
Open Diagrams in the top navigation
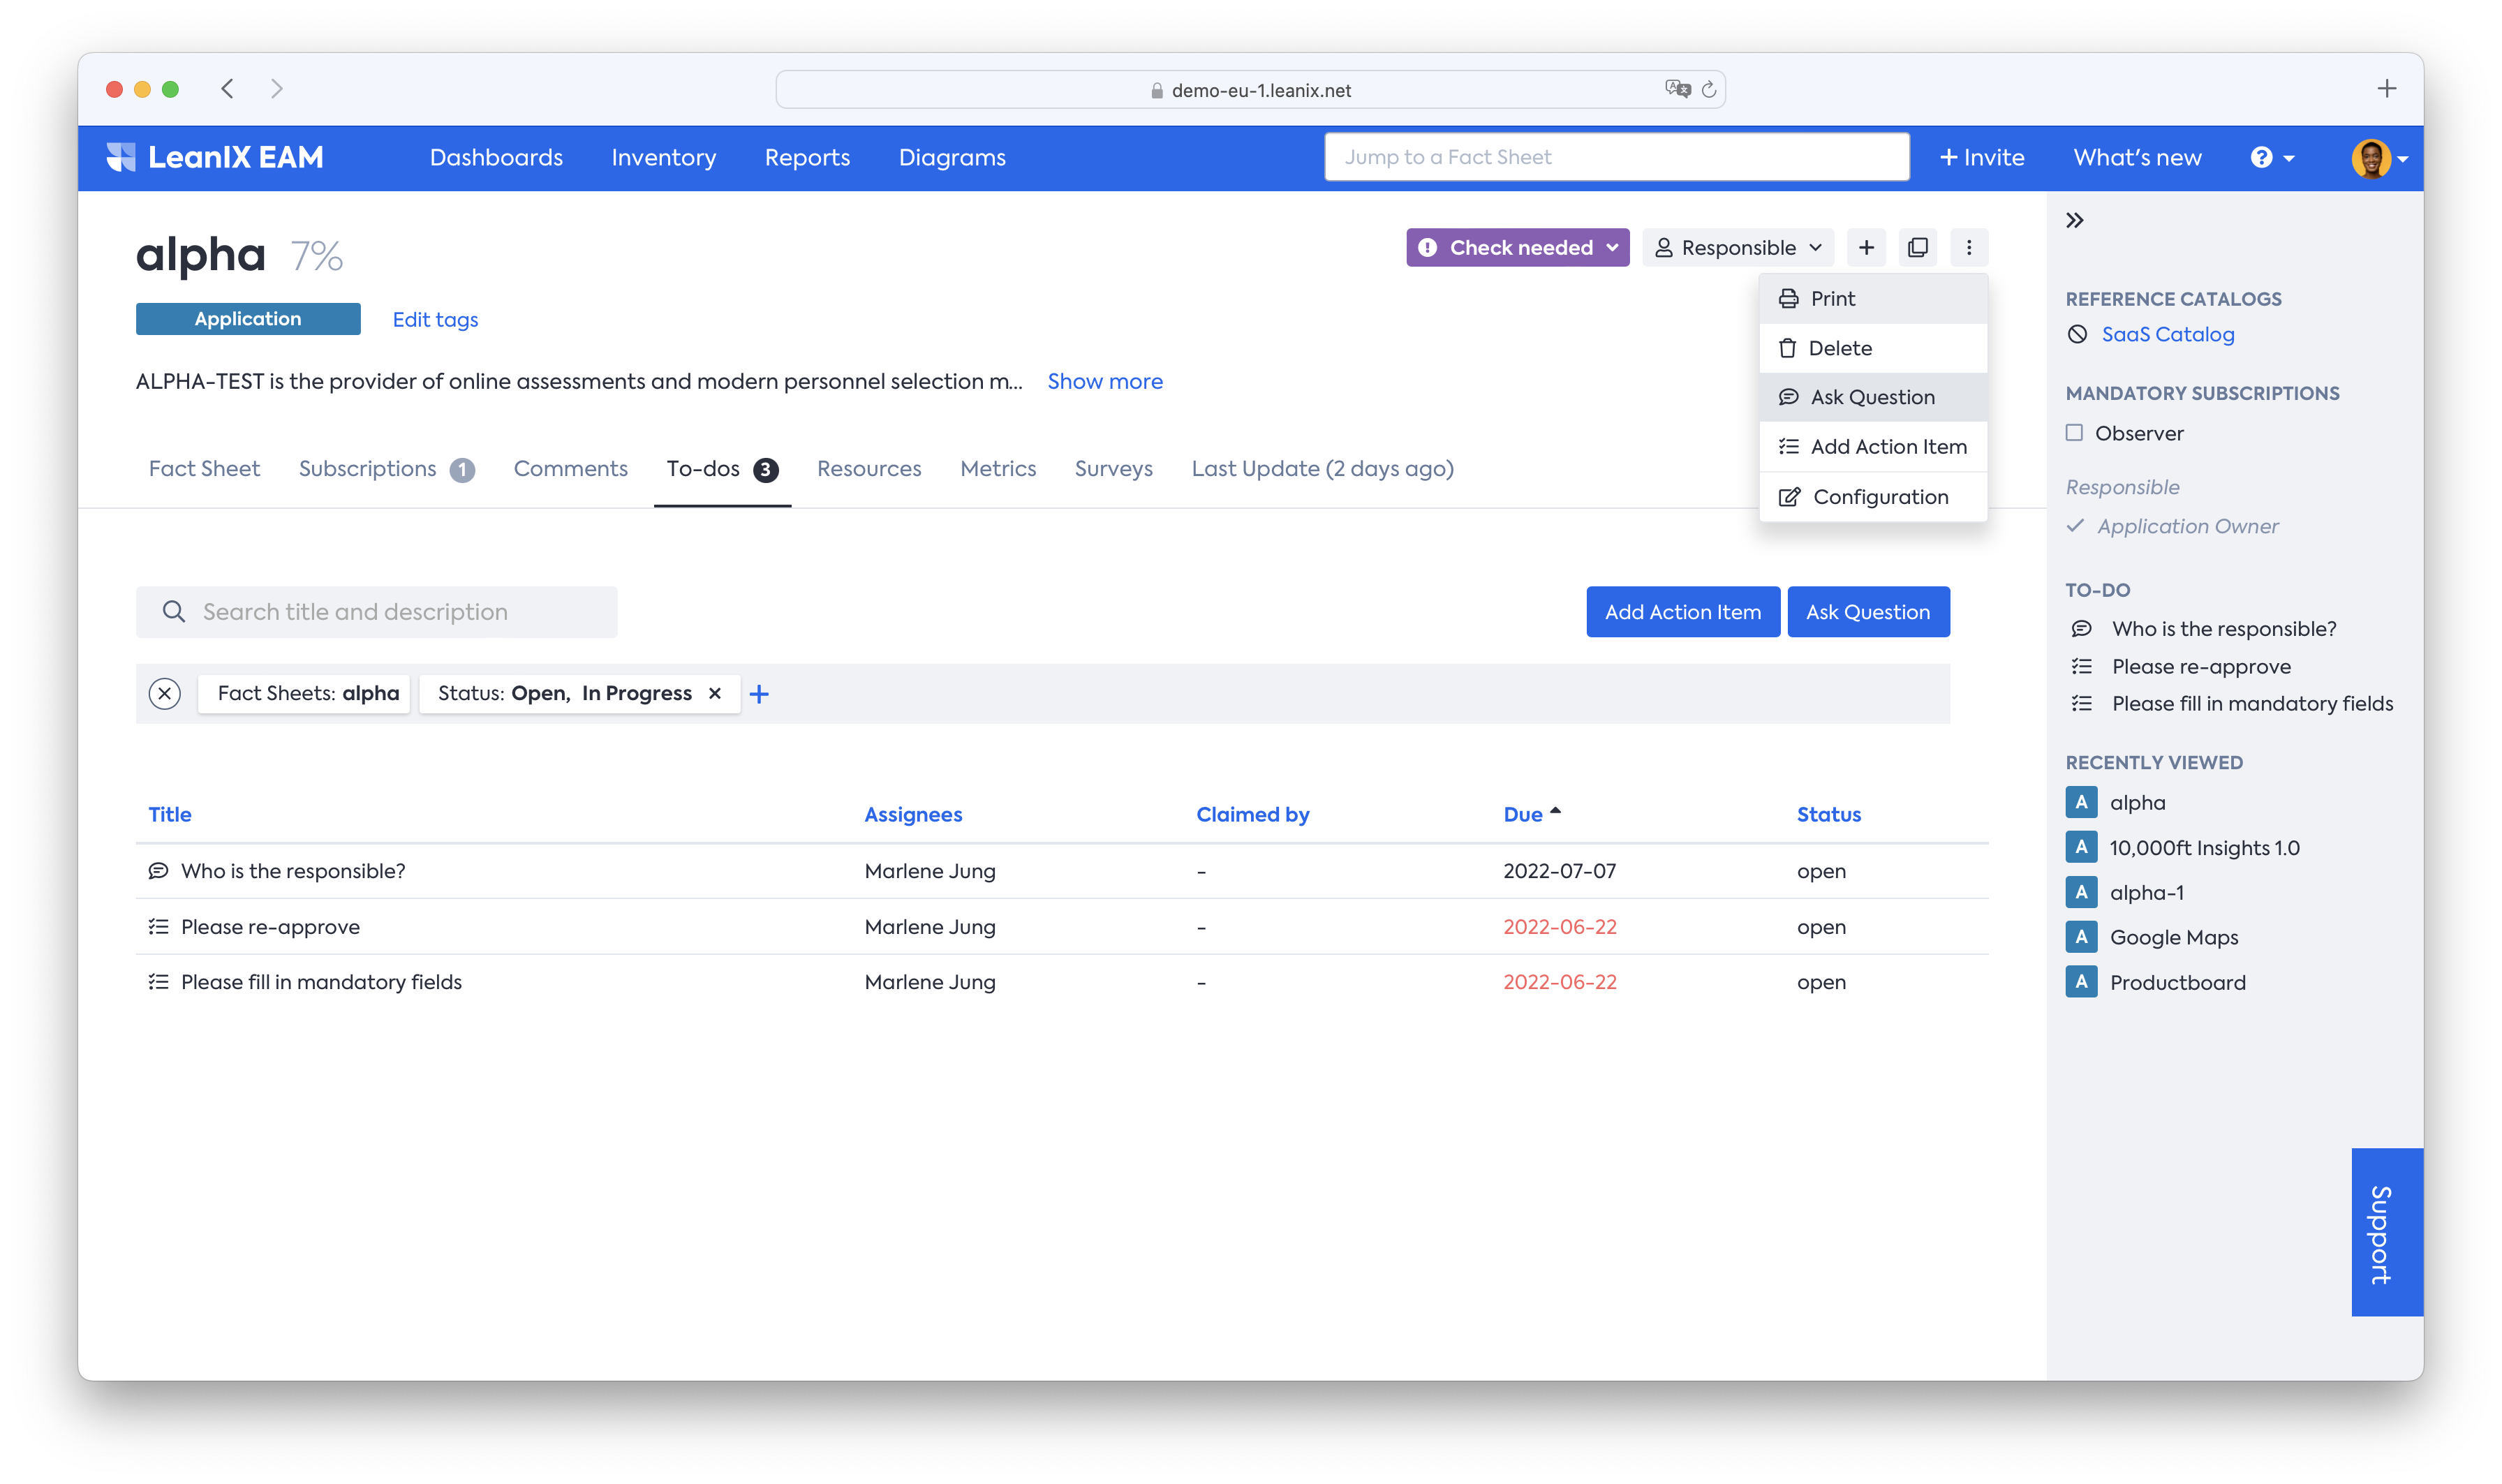click(952, 157)
